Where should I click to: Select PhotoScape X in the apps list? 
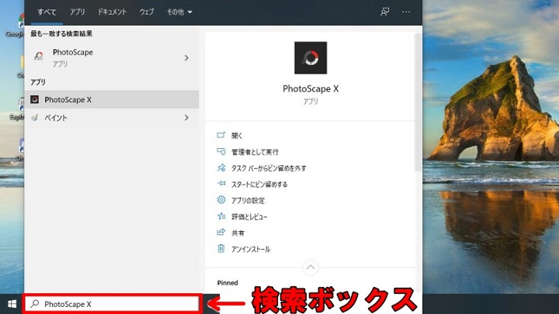(x=112, y=100)
